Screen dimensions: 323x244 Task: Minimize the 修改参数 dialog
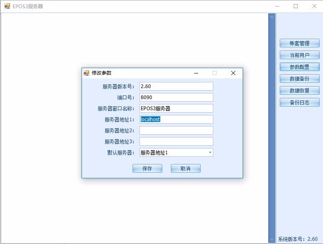[196, 73]
